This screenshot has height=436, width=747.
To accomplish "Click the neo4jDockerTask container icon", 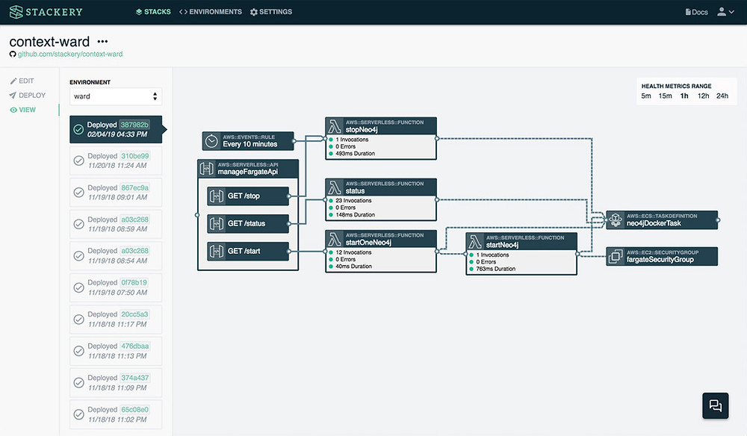I will (615, 220).
